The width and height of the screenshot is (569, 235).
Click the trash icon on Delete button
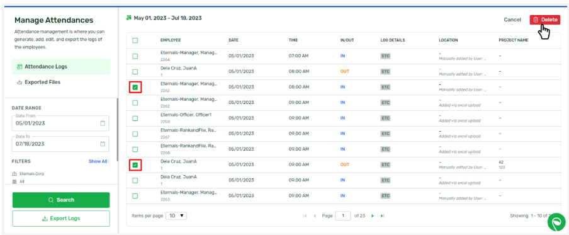point(536,20)
